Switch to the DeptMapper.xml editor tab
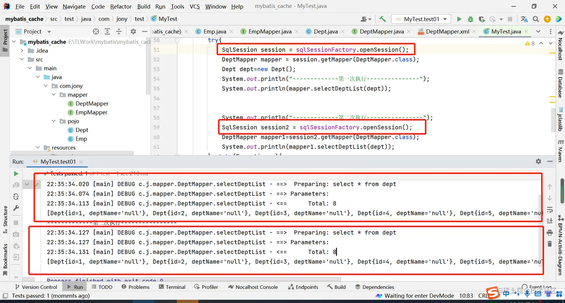The image size is (565, 303). (447, 32)
